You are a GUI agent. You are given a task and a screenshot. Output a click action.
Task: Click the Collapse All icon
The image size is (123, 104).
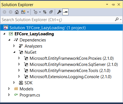51,12
